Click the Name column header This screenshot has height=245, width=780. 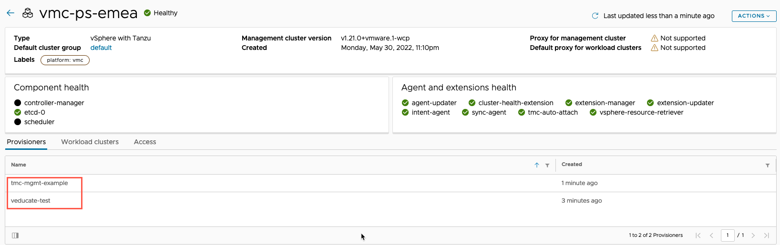[x=19, y=165]
